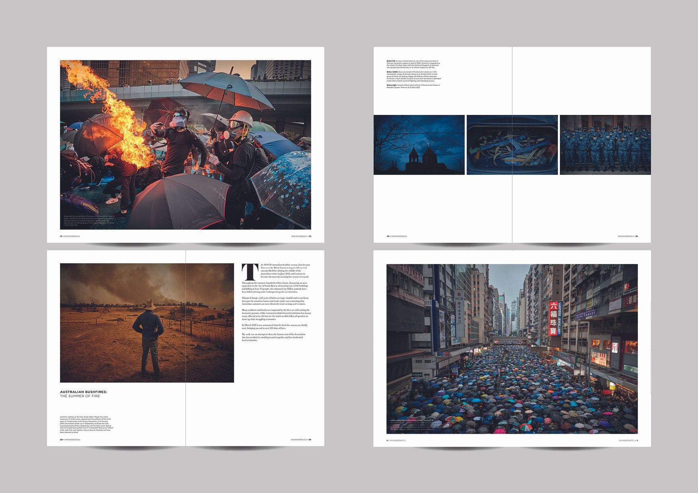The image size is (698, 493).
Task: Open the church silhouette photo
Action: coord(419,145)
